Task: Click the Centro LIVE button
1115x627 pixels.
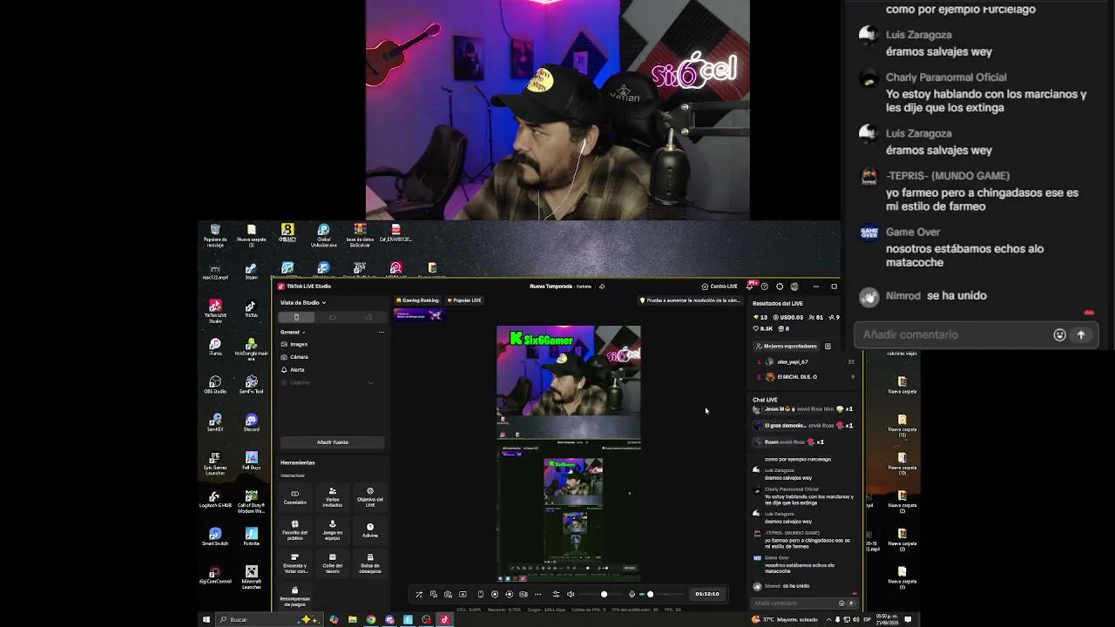Action: click(720, 287)
